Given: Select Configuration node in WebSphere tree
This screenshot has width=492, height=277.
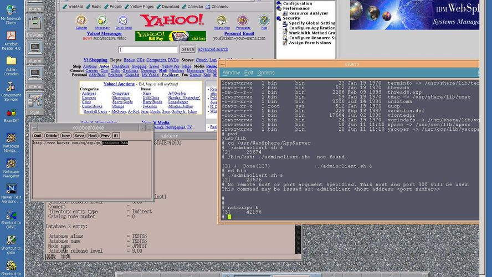Looking at the screenshot, I should (298, 3).
